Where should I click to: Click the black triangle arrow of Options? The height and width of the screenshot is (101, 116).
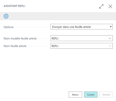(x=111, y=27)
